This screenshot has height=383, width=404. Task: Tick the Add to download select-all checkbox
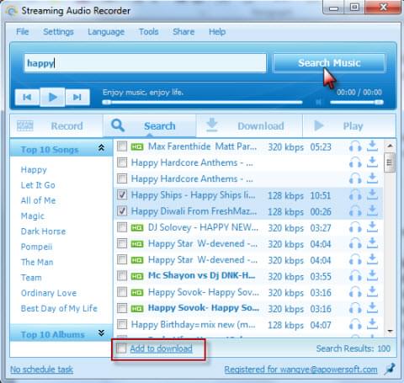tap(121, 348)
